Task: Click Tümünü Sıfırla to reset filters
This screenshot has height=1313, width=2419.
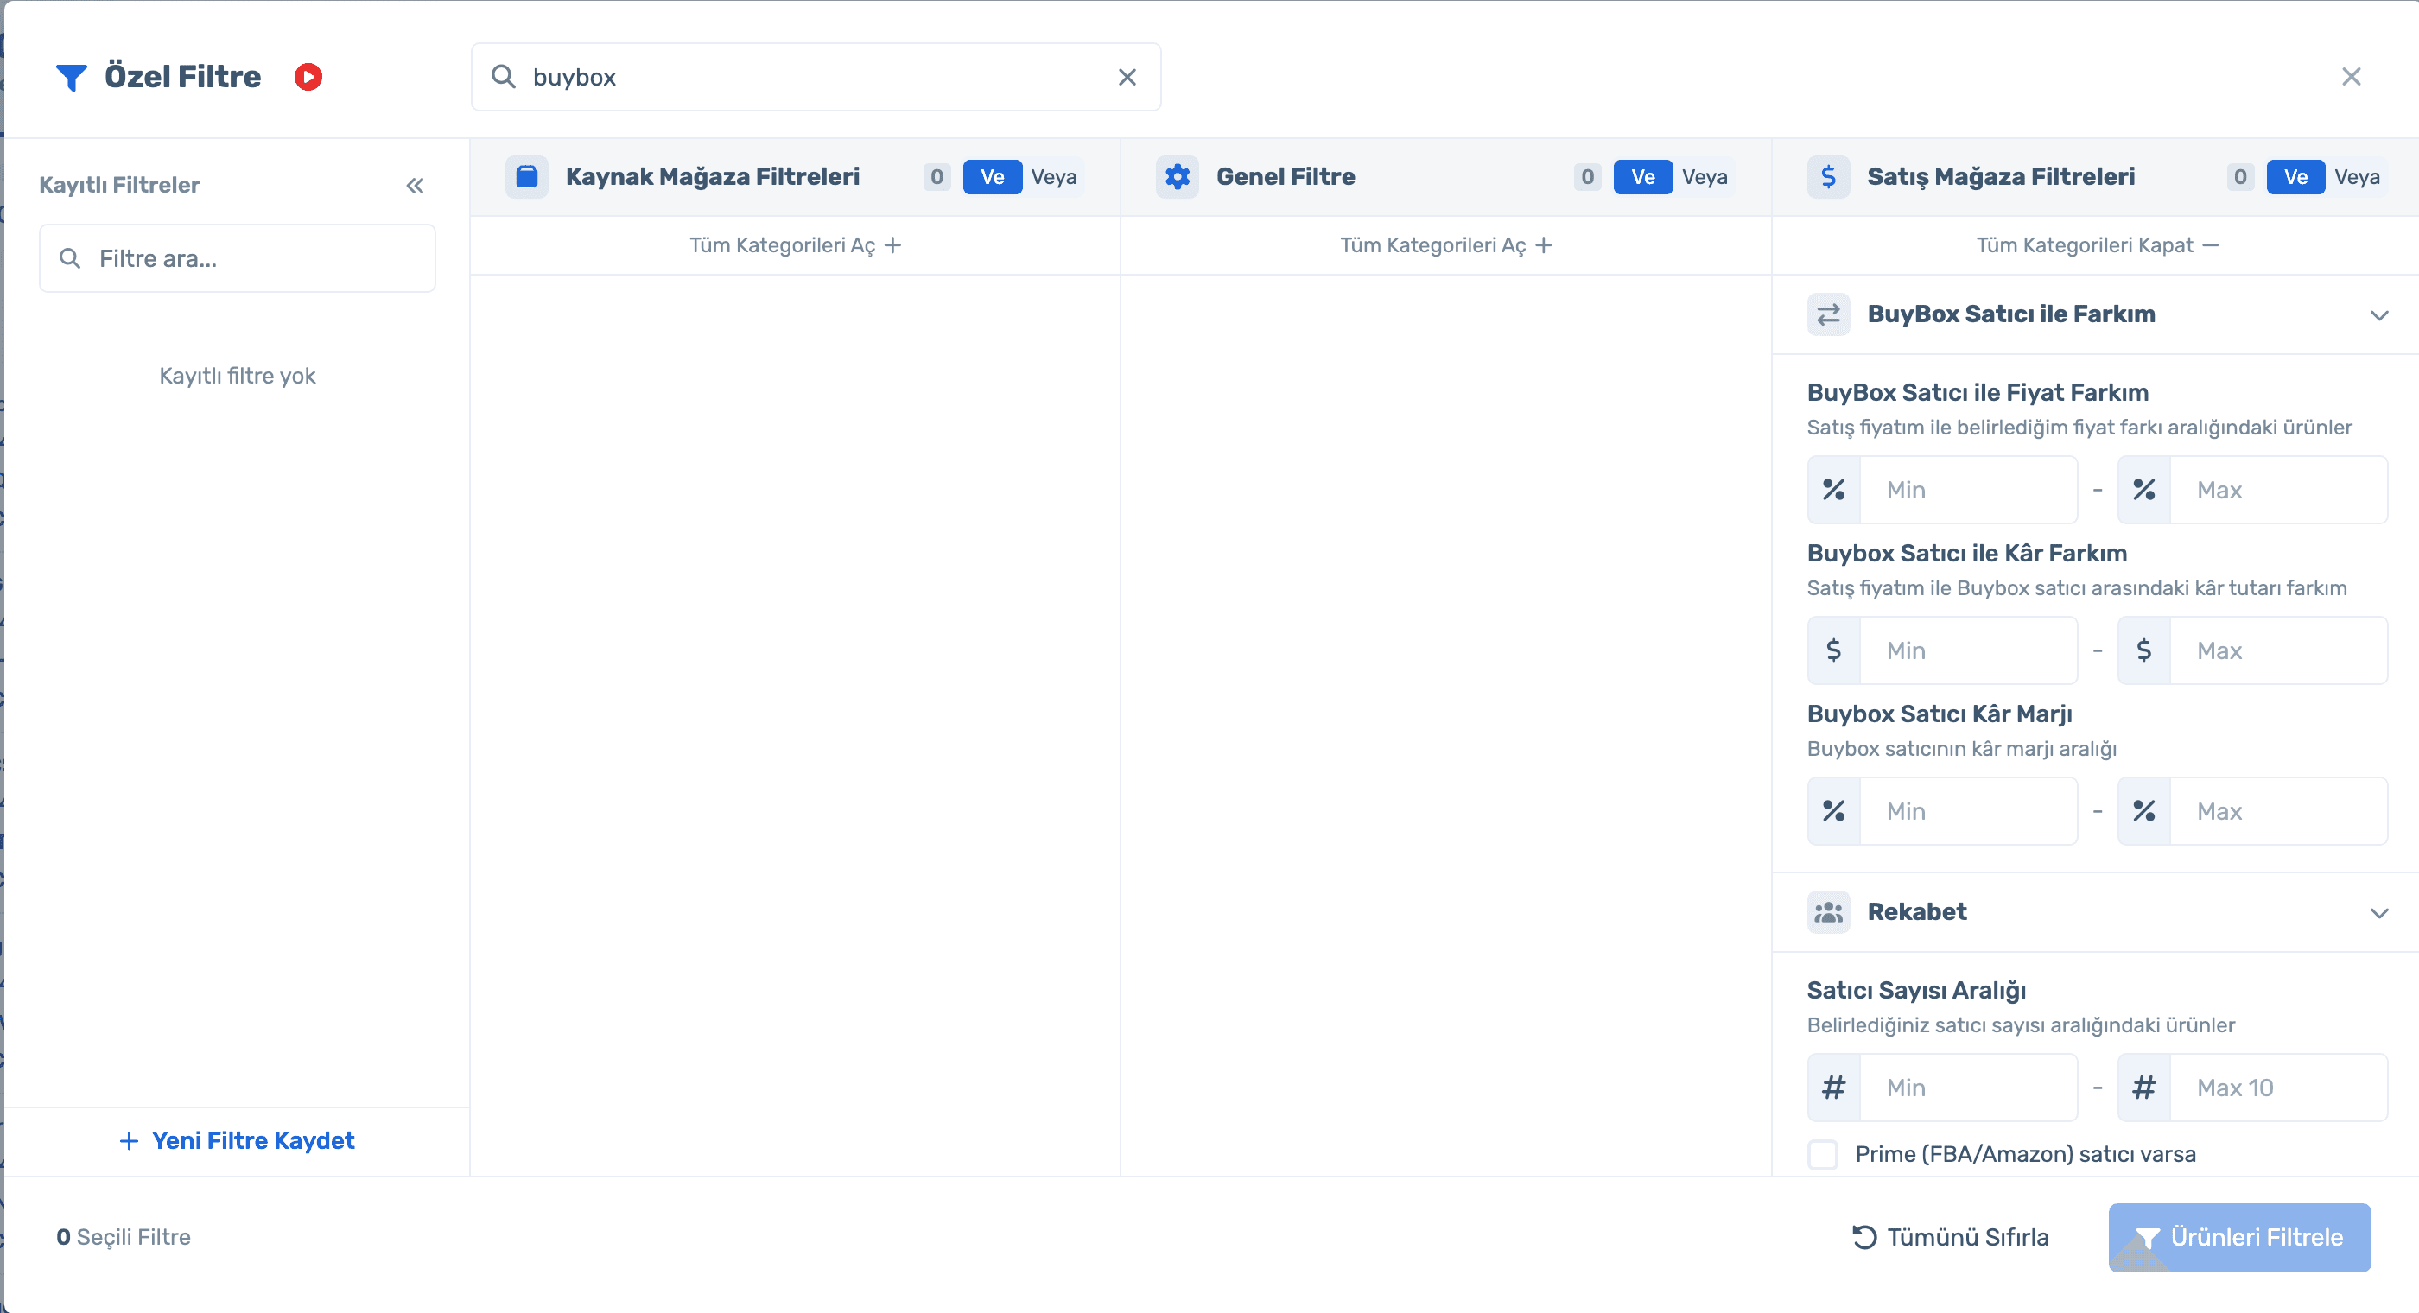Action: [1950, 1237]
